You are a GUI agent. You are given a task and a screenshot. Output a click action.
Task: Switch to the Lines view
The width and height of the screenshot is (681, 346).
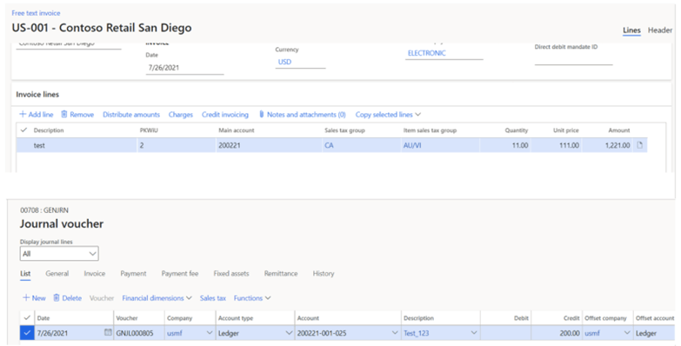point(631,30)
